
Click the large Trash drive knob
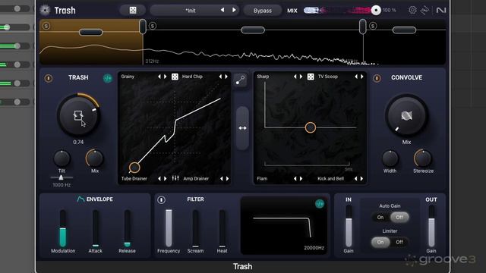click(x=78, y=115)
